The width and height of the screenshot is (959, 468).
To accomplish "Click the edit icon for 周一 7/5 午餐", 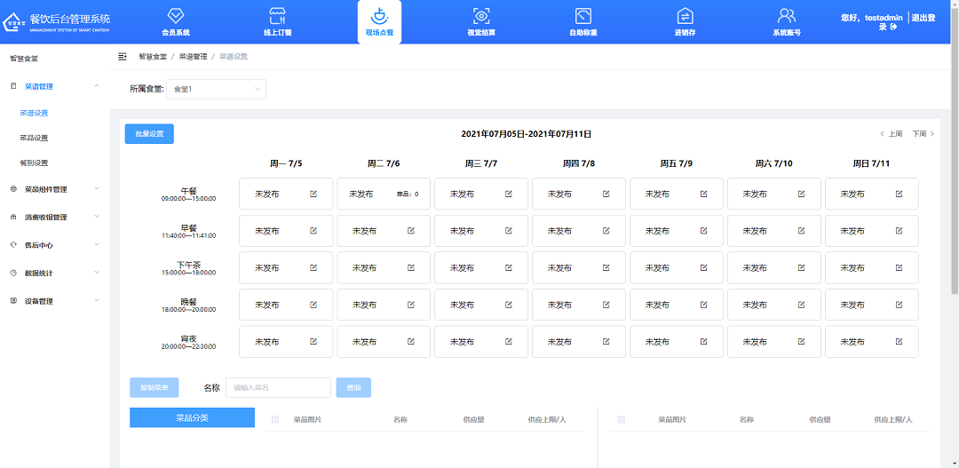I will (313, 194).
